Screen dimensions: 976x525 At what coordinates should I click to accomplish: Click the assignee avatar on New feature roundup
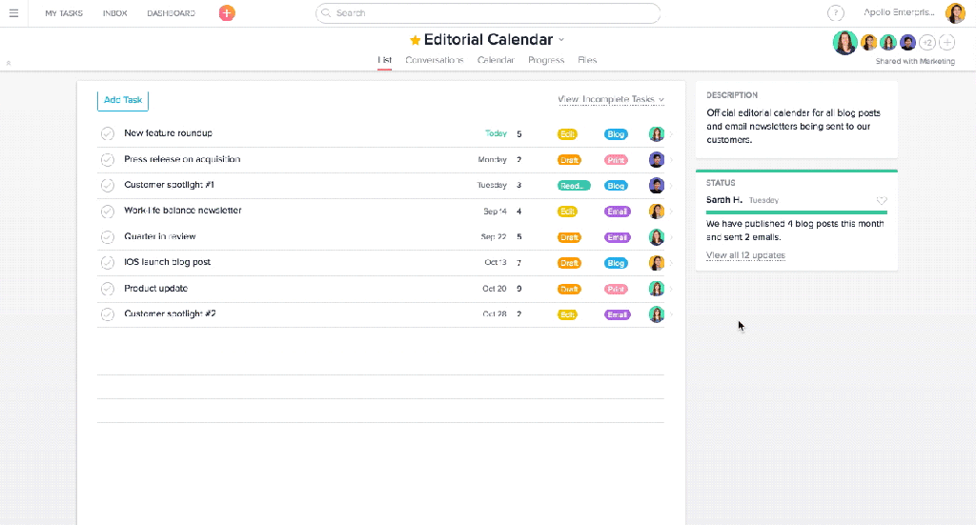click(657, 134)
